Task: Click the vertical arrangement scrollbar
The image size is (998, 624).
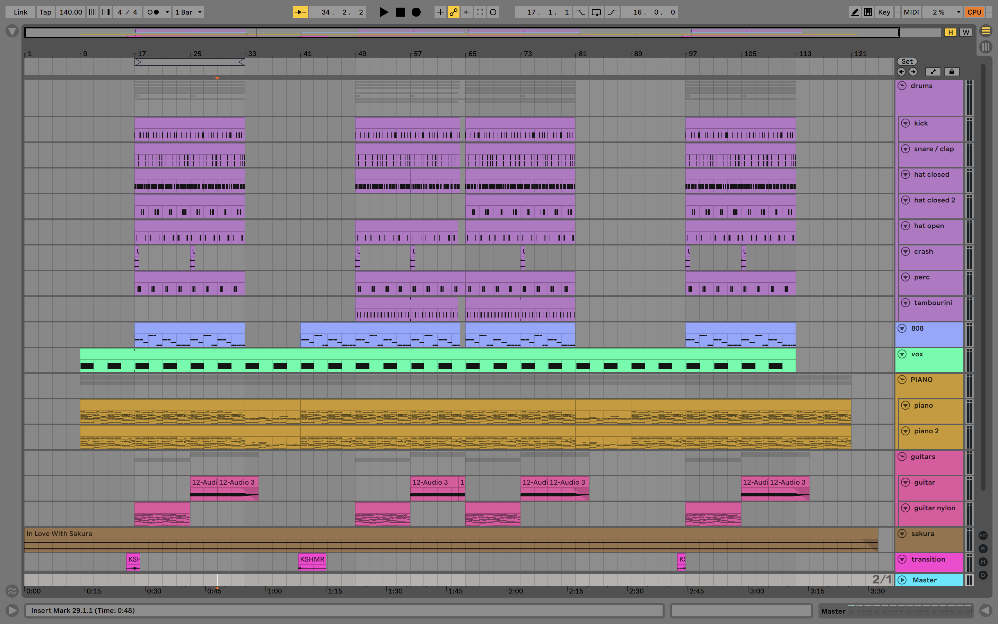Action: pos(983,277)
